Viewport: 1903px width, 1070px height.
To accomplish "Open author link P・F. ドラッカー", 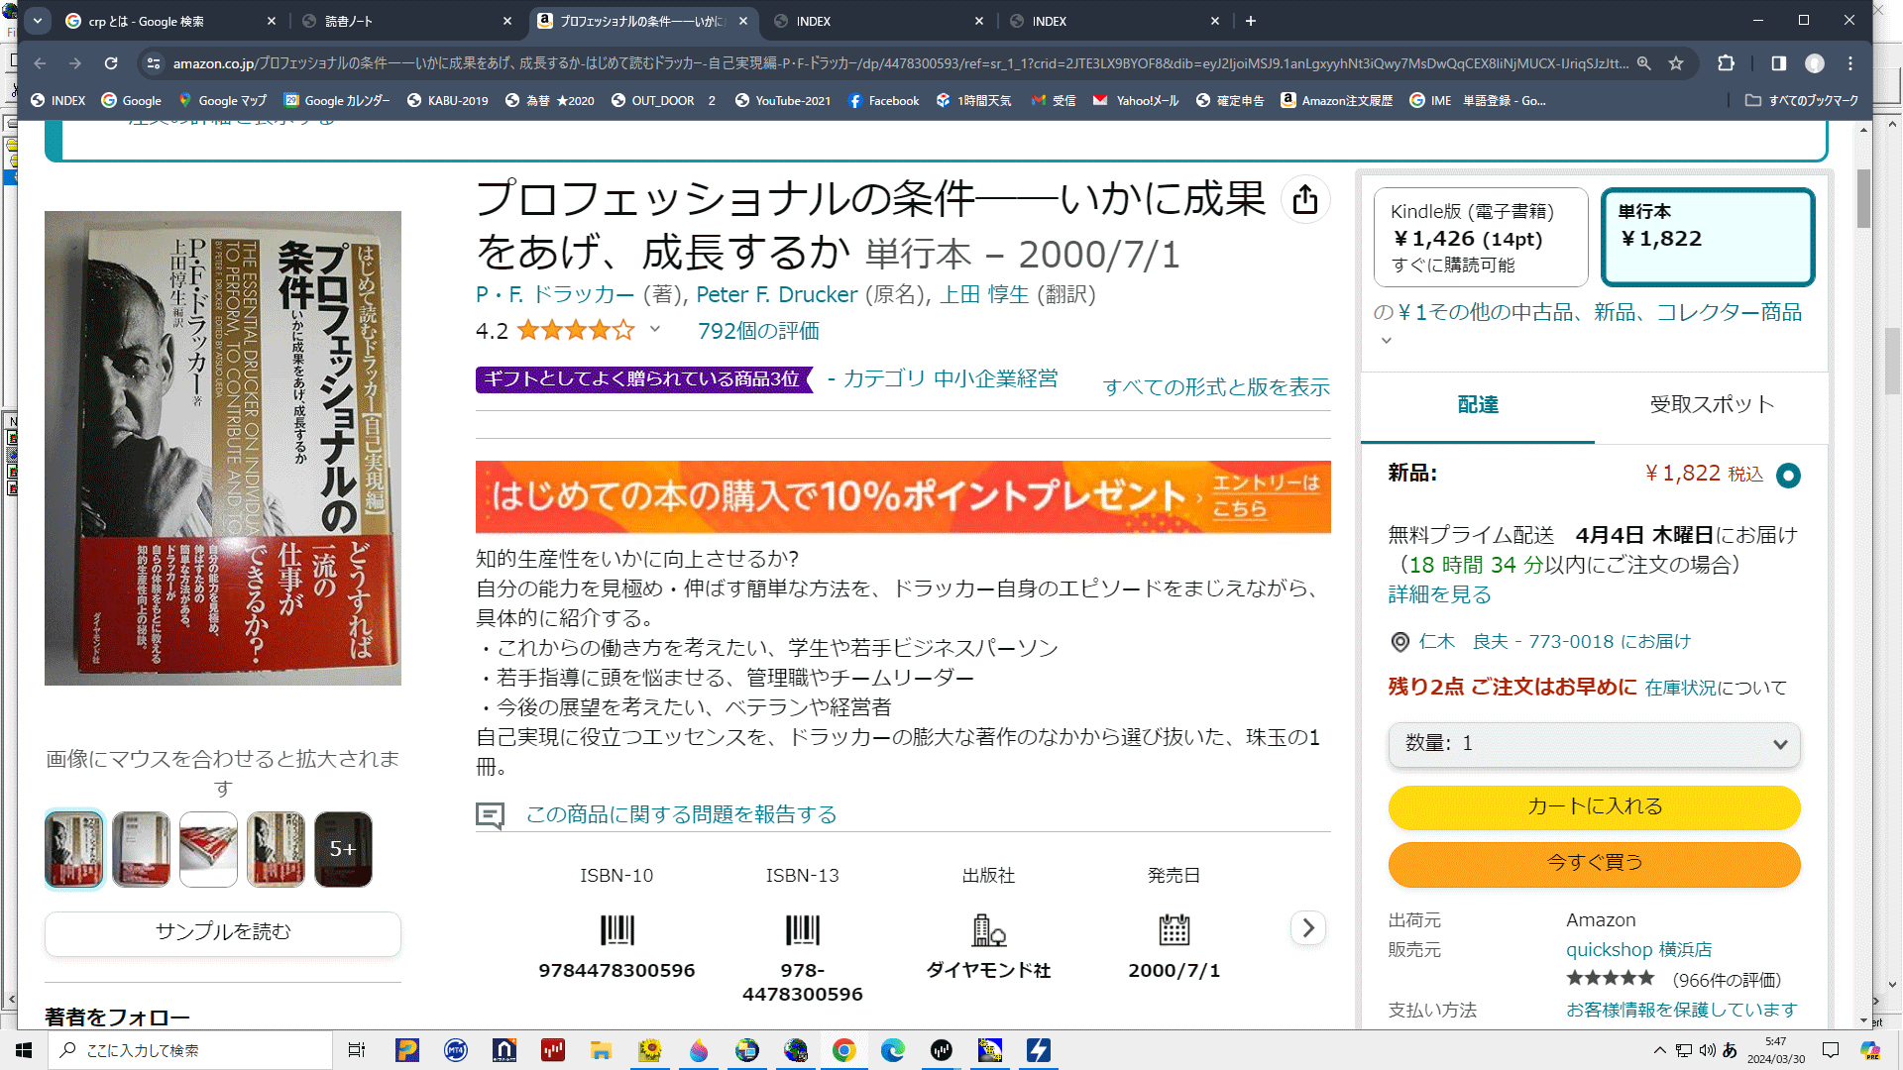I will click(555, 295).
